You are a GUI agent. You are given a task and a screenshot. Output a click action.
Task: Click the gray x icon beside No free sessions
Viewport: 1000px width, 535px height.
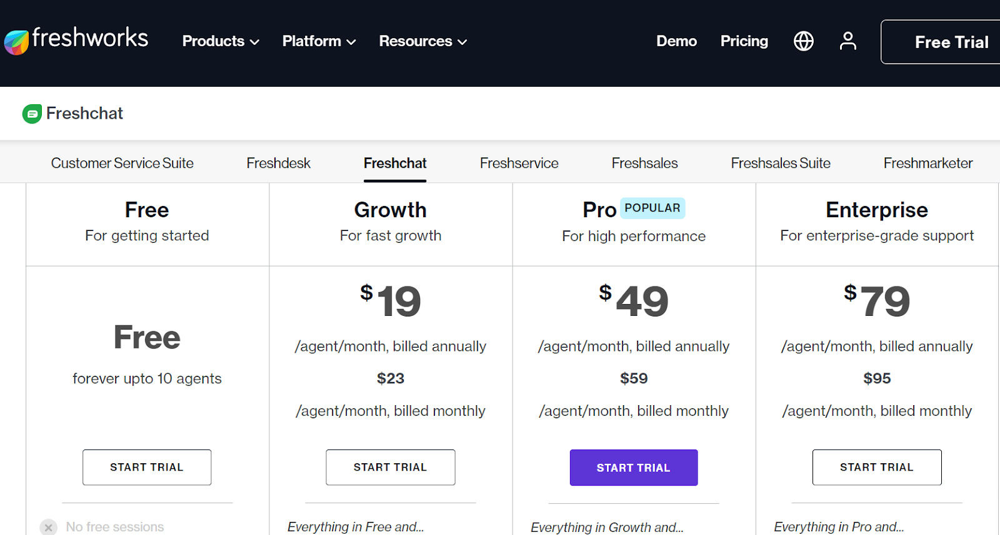point(49,526)
